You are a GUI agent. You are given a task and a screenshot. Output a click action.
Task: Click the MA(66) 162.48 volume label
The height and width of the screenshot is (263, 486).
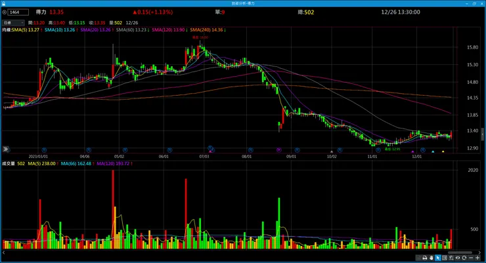click(76, 163)
